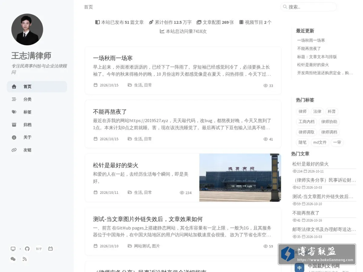363x272 pixels.
Task: Select the 工商内档 tag
Action: pyautogui.click(x=306, y=122)
